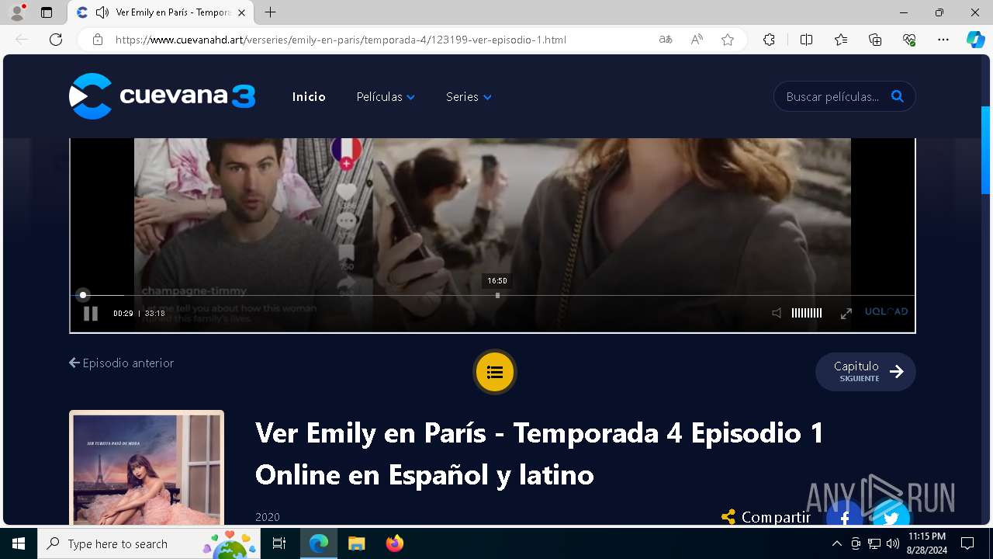Refresh the page
993x559 pixels.
pos(56,40)
